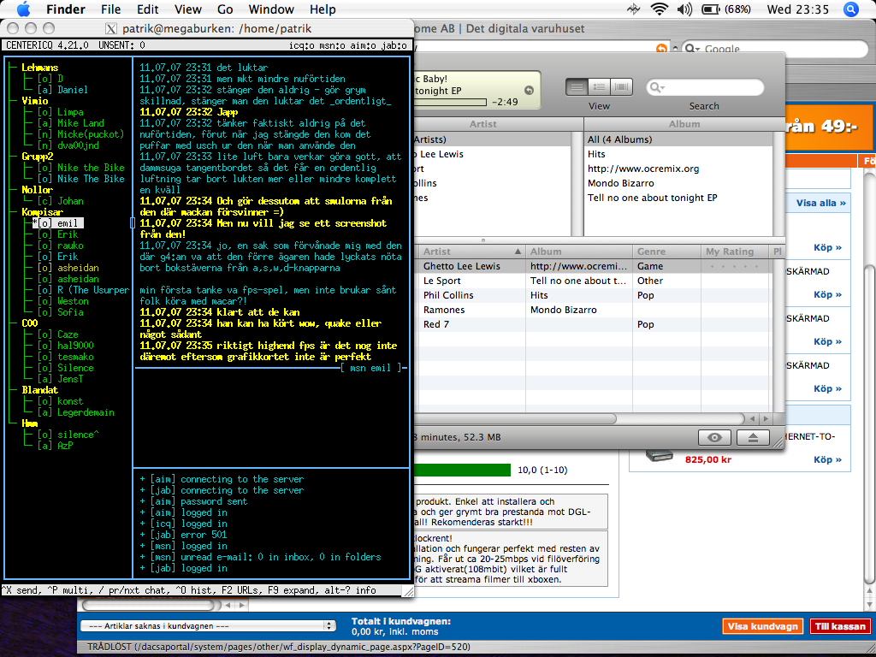Viewport: 876px width, 657px height.
Task: Open Spotlight search
Action: point(851,9)
